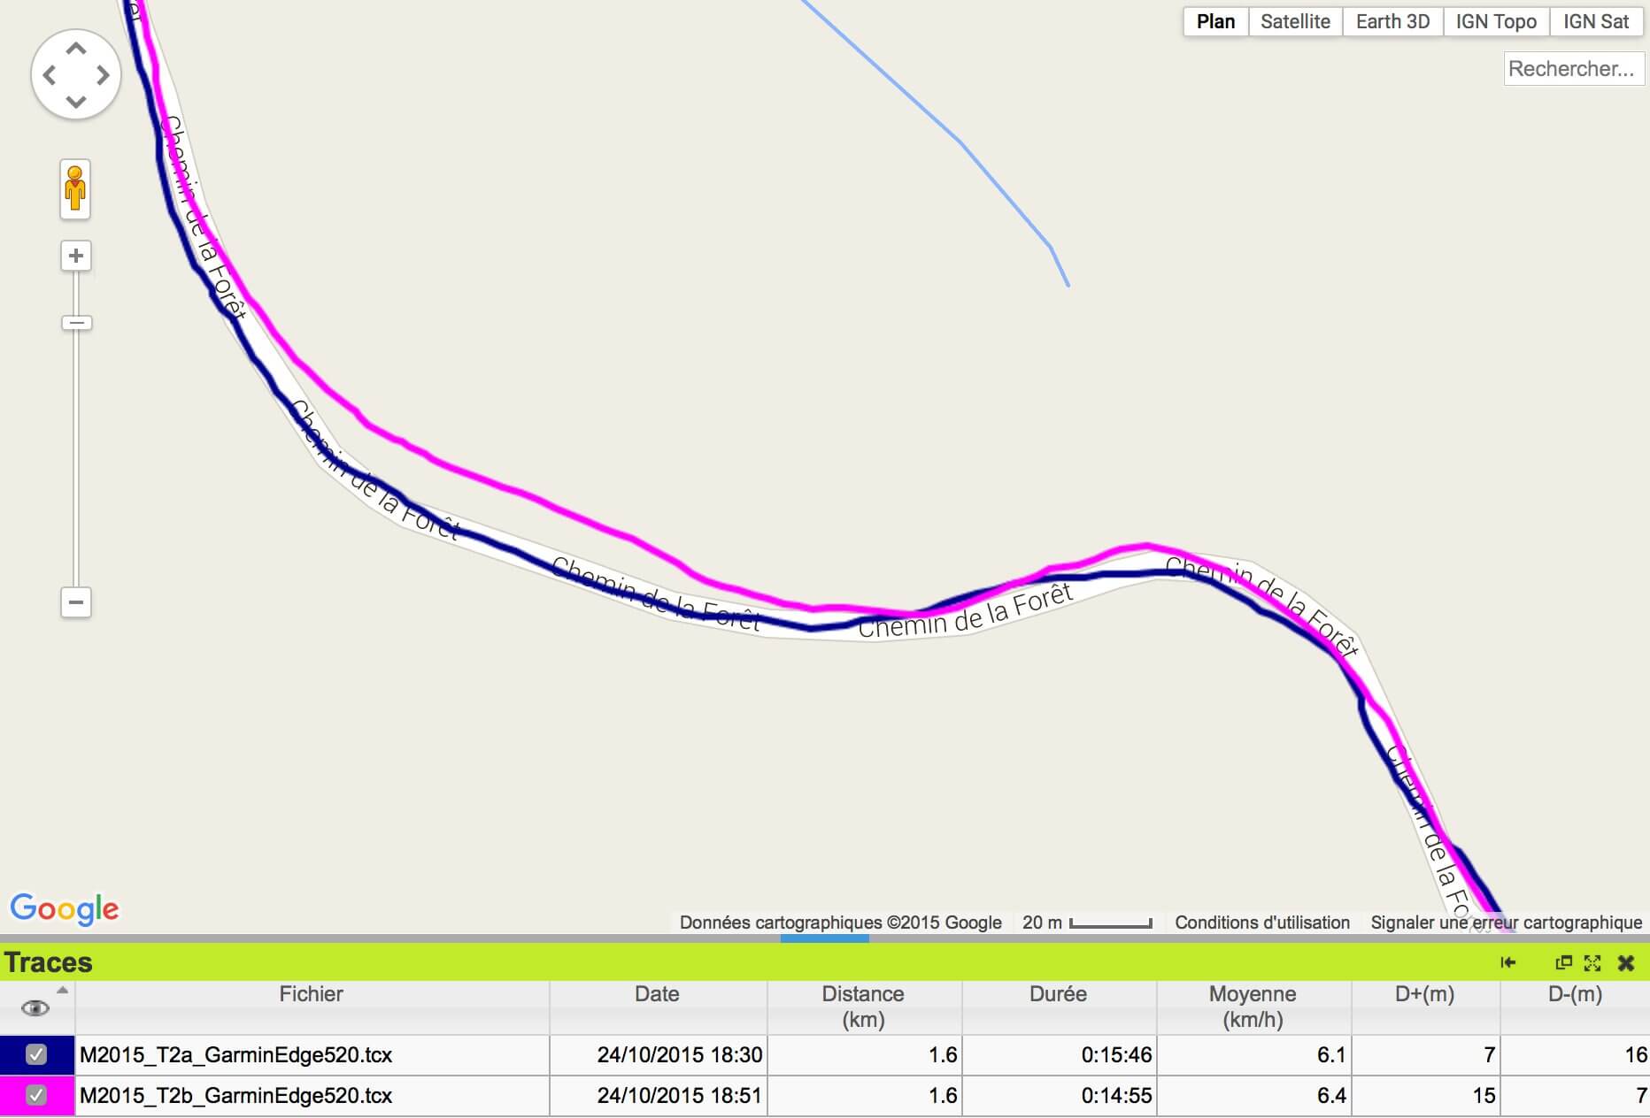
Task: Zoom in with the plus button
Action: 76,257
